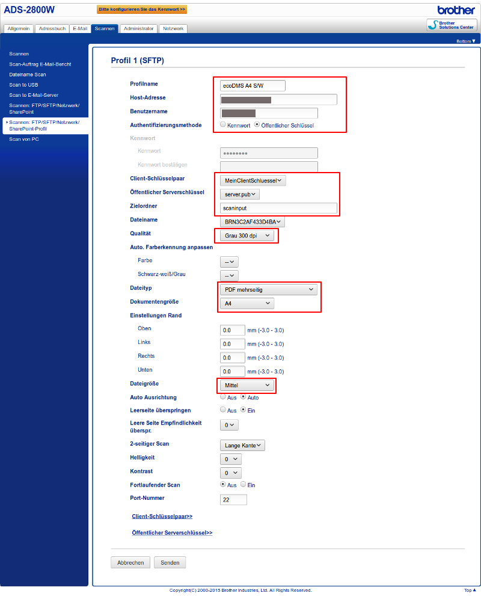
Task: Open the Dateigröße dropdown
Action: click(247, 385)
